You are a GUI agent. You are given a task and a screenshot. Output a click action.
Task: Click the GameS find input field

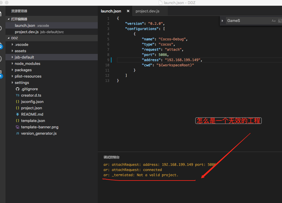tap(248, 21)
